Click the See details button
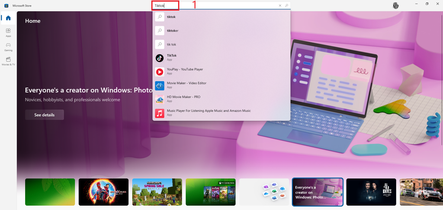 45,115
